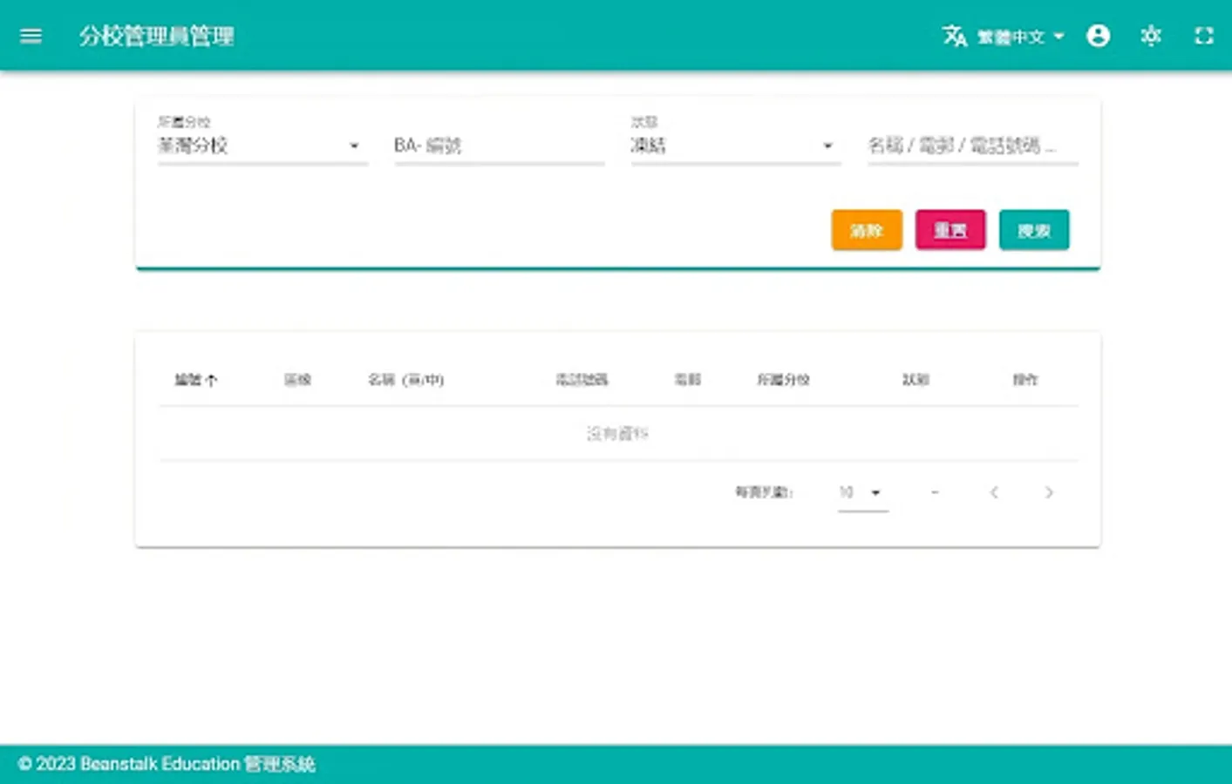
Task: Open the hamburger navigation menu
Action: pyautogui.click(x=31, y=36)
